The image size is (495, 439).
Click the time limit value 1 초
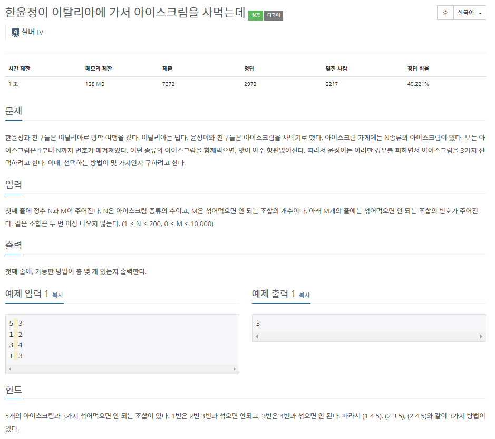pos(13,84)
